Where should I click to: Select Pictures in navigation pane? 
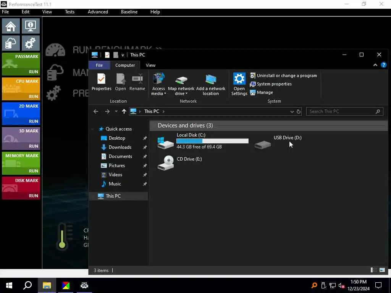click(x=116, y=166)
